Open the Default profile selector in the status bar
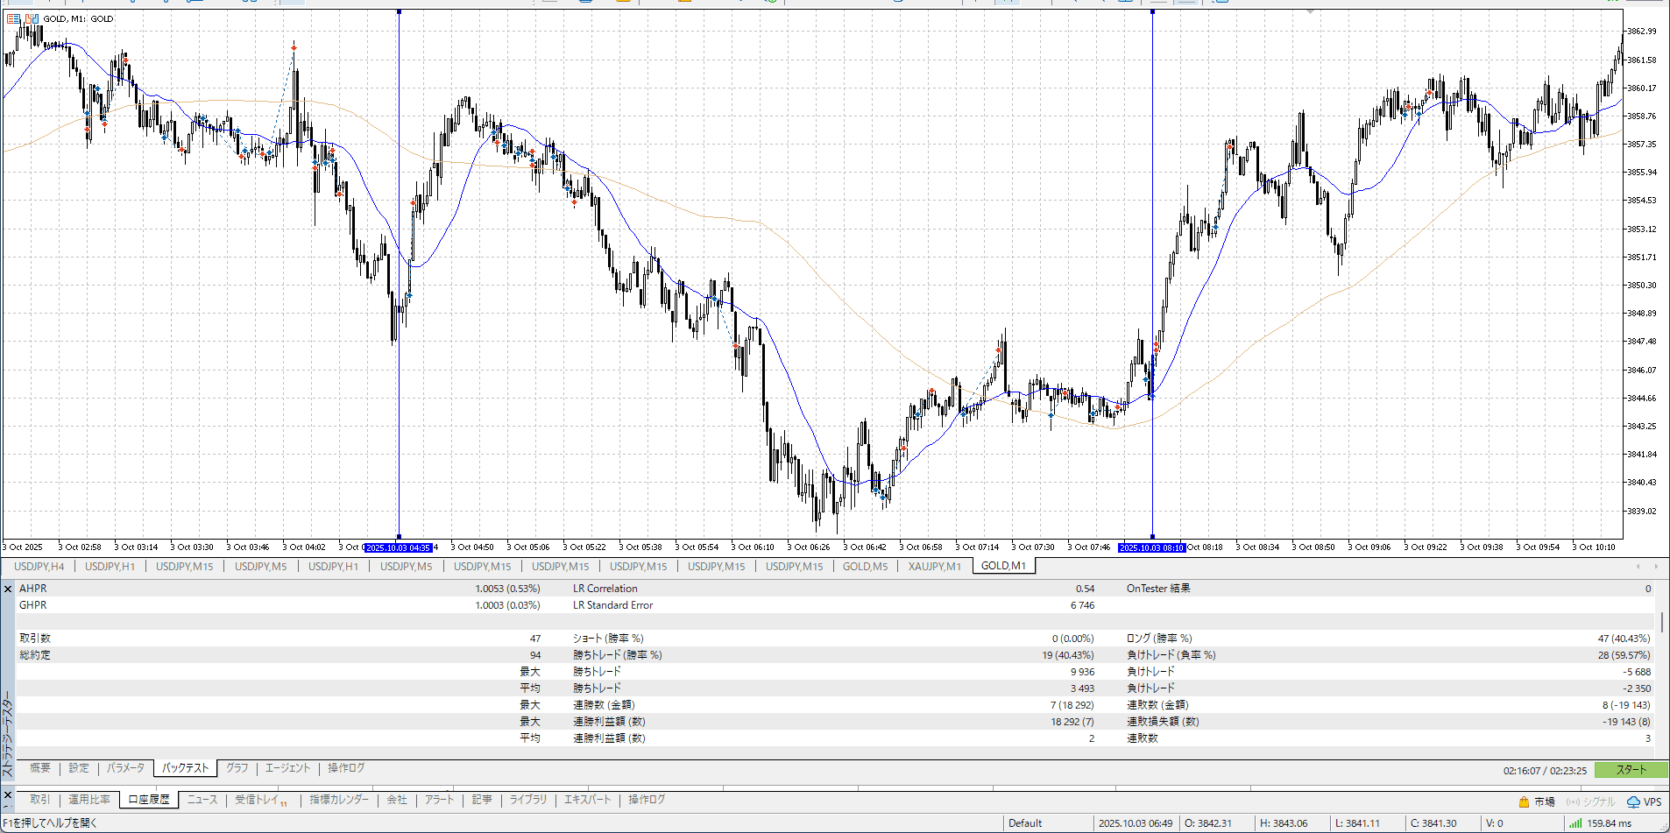The image size is (1670, 833). tap(1025, 822)
